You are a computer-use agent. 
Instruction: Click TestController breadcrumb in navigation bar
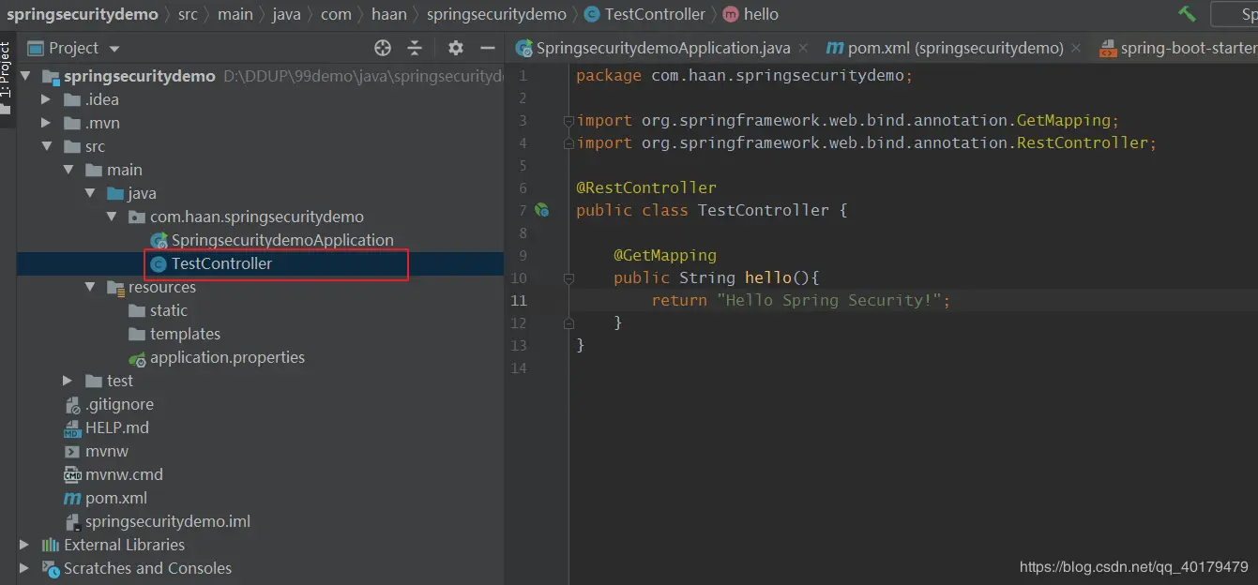(x=644, y=14)
